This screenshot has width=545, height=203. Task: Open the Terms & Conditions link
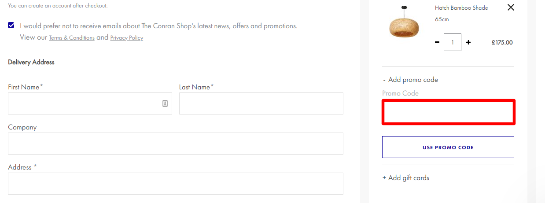(72, 38)
